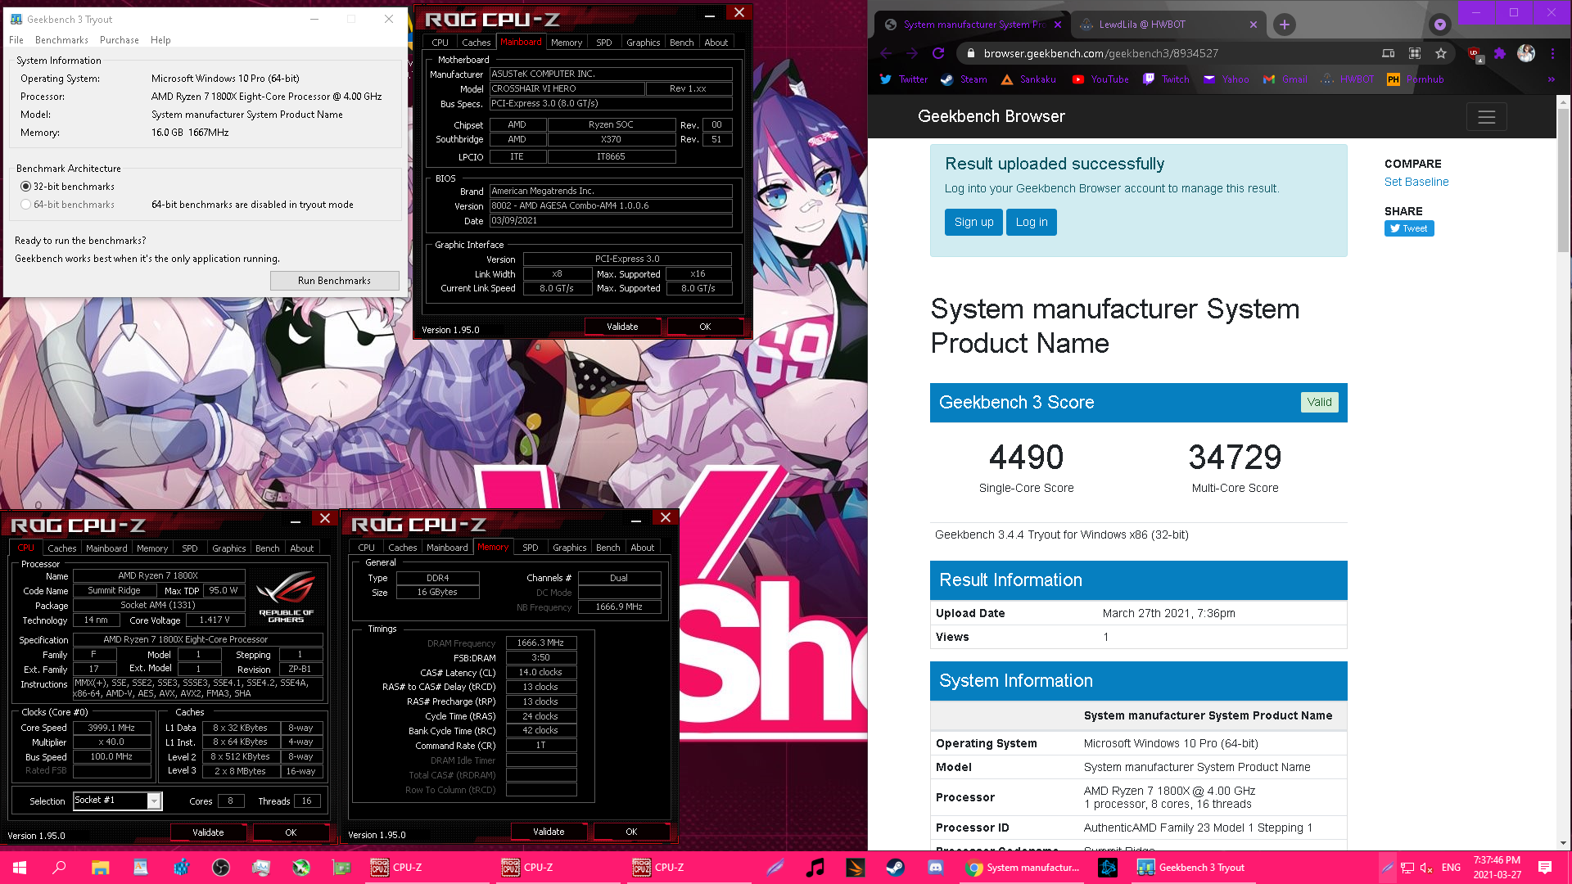This screenshot has width=1572, height=884.
Task: Open the Chrome extensions puzzle icon
Action: point(1499,53)
